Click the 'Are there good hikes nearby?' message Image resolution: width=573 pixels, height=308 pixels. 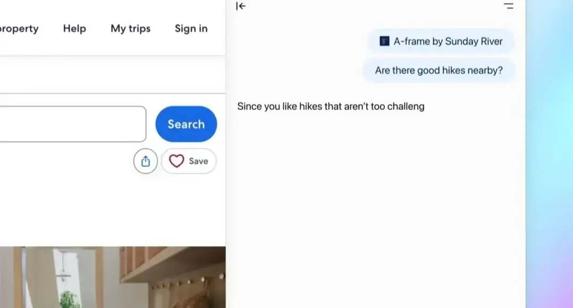[439, 71]
